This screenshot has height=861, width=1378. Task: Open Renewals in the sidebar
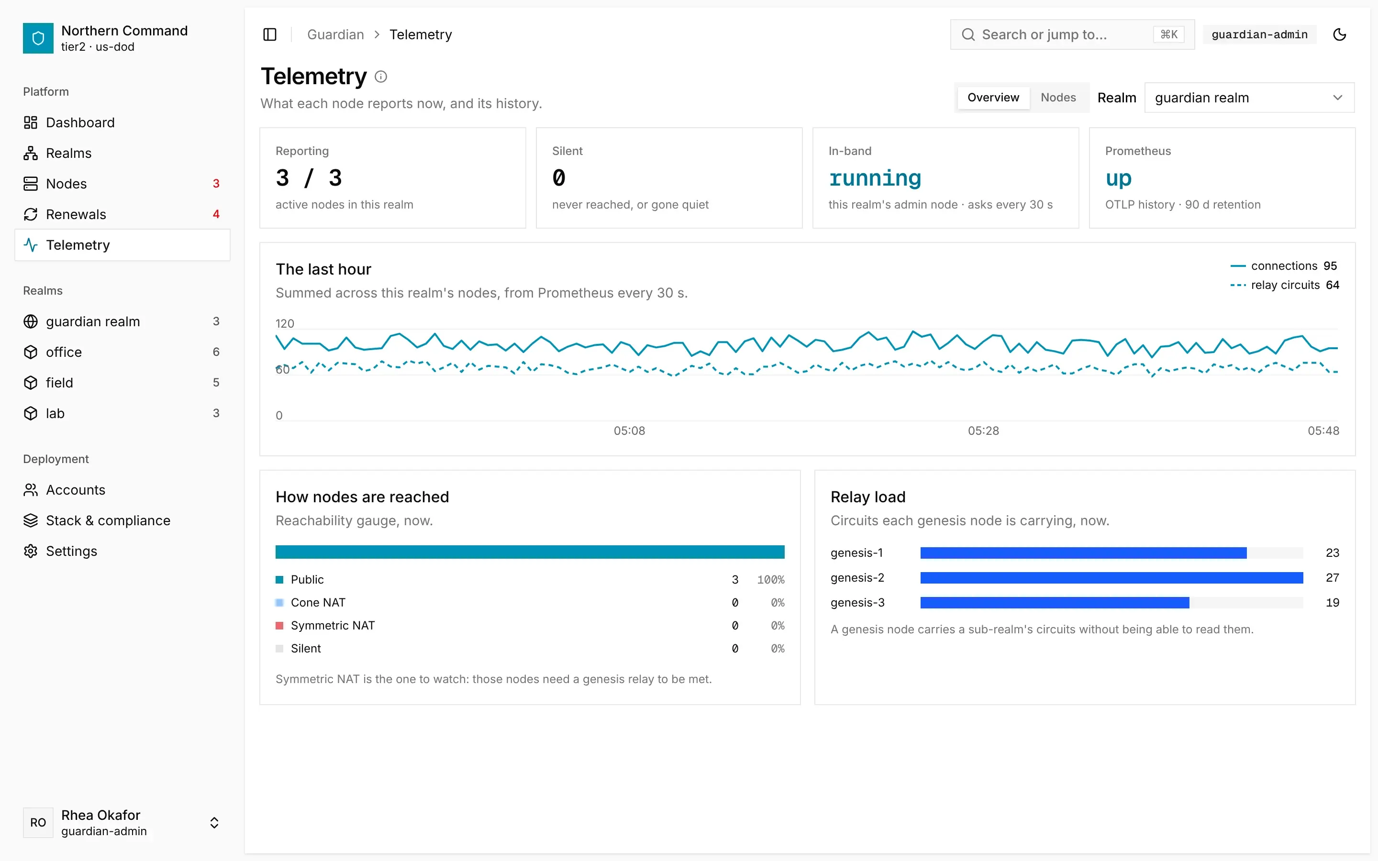pyautogui.click(x=122, y=214)
